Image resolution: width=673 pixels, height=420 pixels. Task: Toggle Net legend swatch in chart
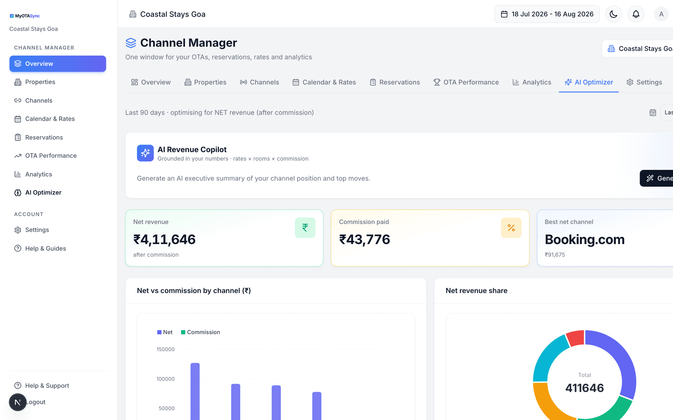(x=159, y=332)
